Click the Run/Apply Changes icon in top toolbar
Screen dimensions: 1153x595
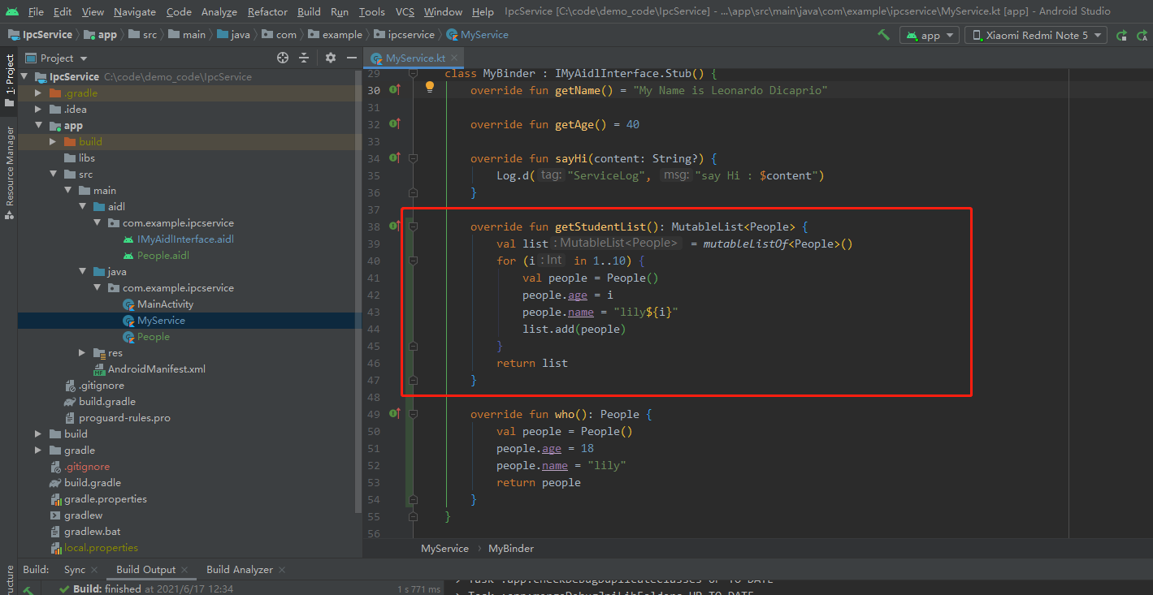pos(1122,35)
